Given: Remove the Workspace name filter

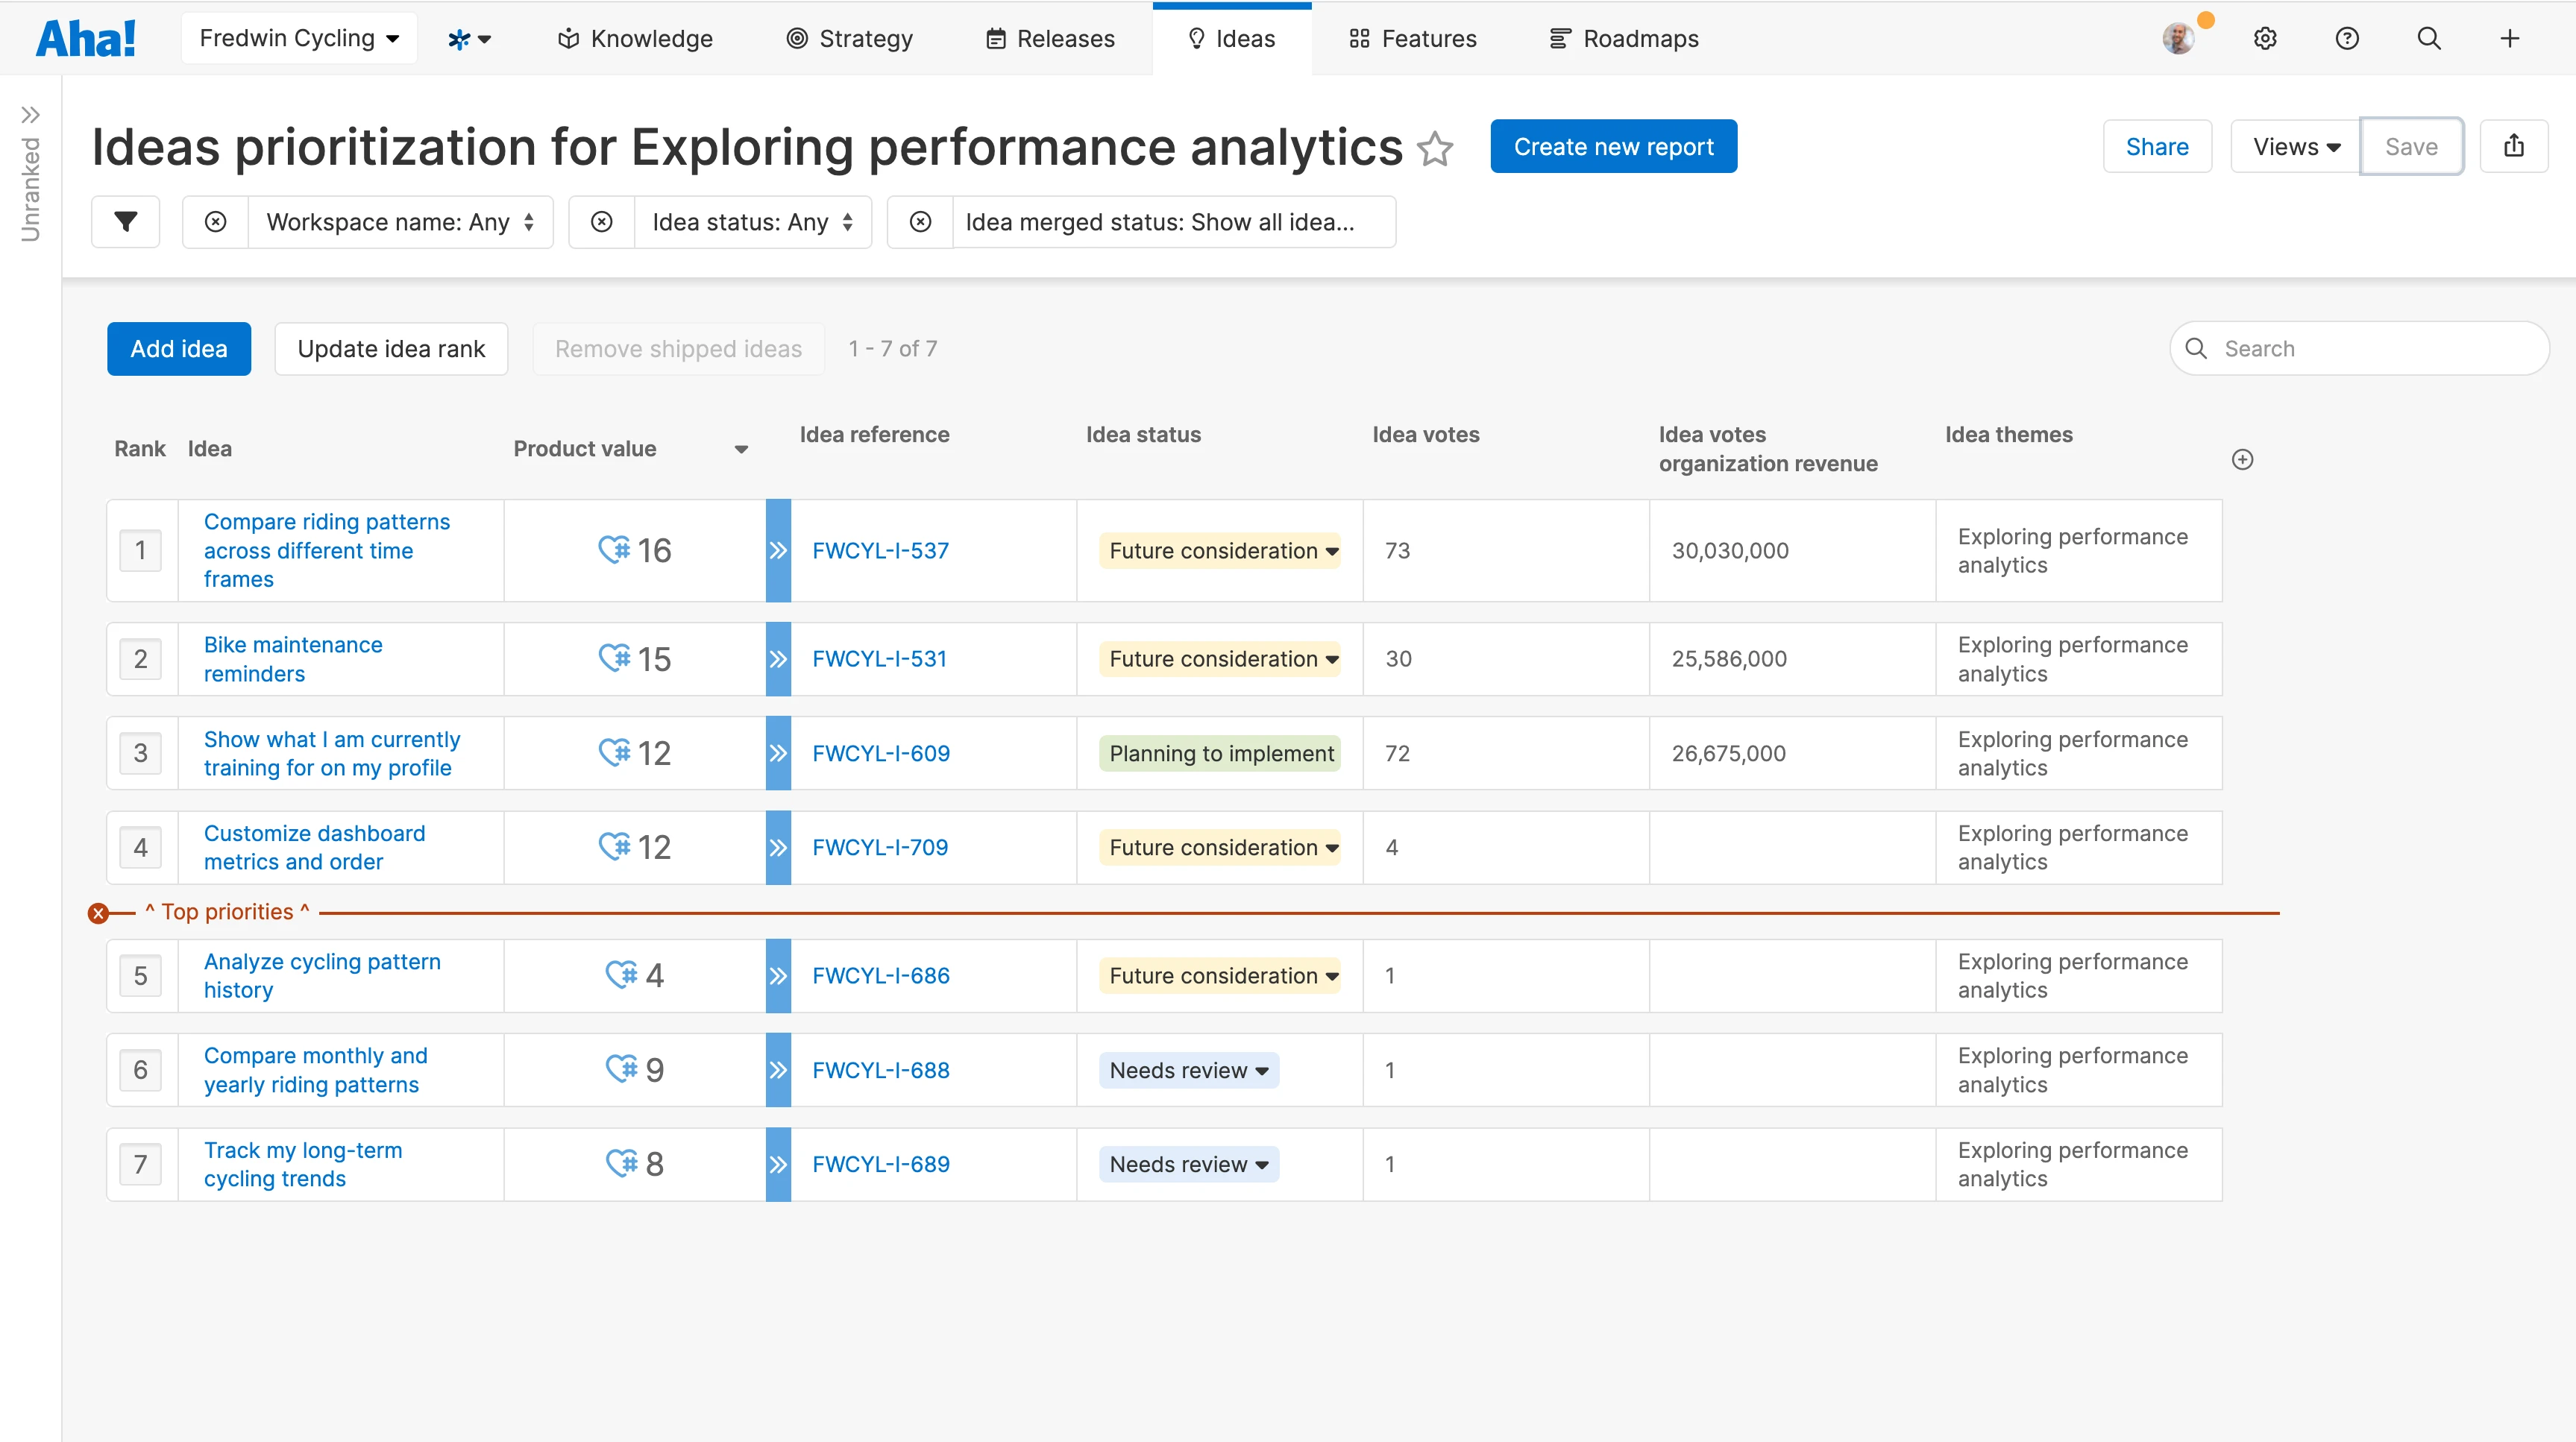Looking at the screenshot, I should pyautogui.click(x=215, y=222).
